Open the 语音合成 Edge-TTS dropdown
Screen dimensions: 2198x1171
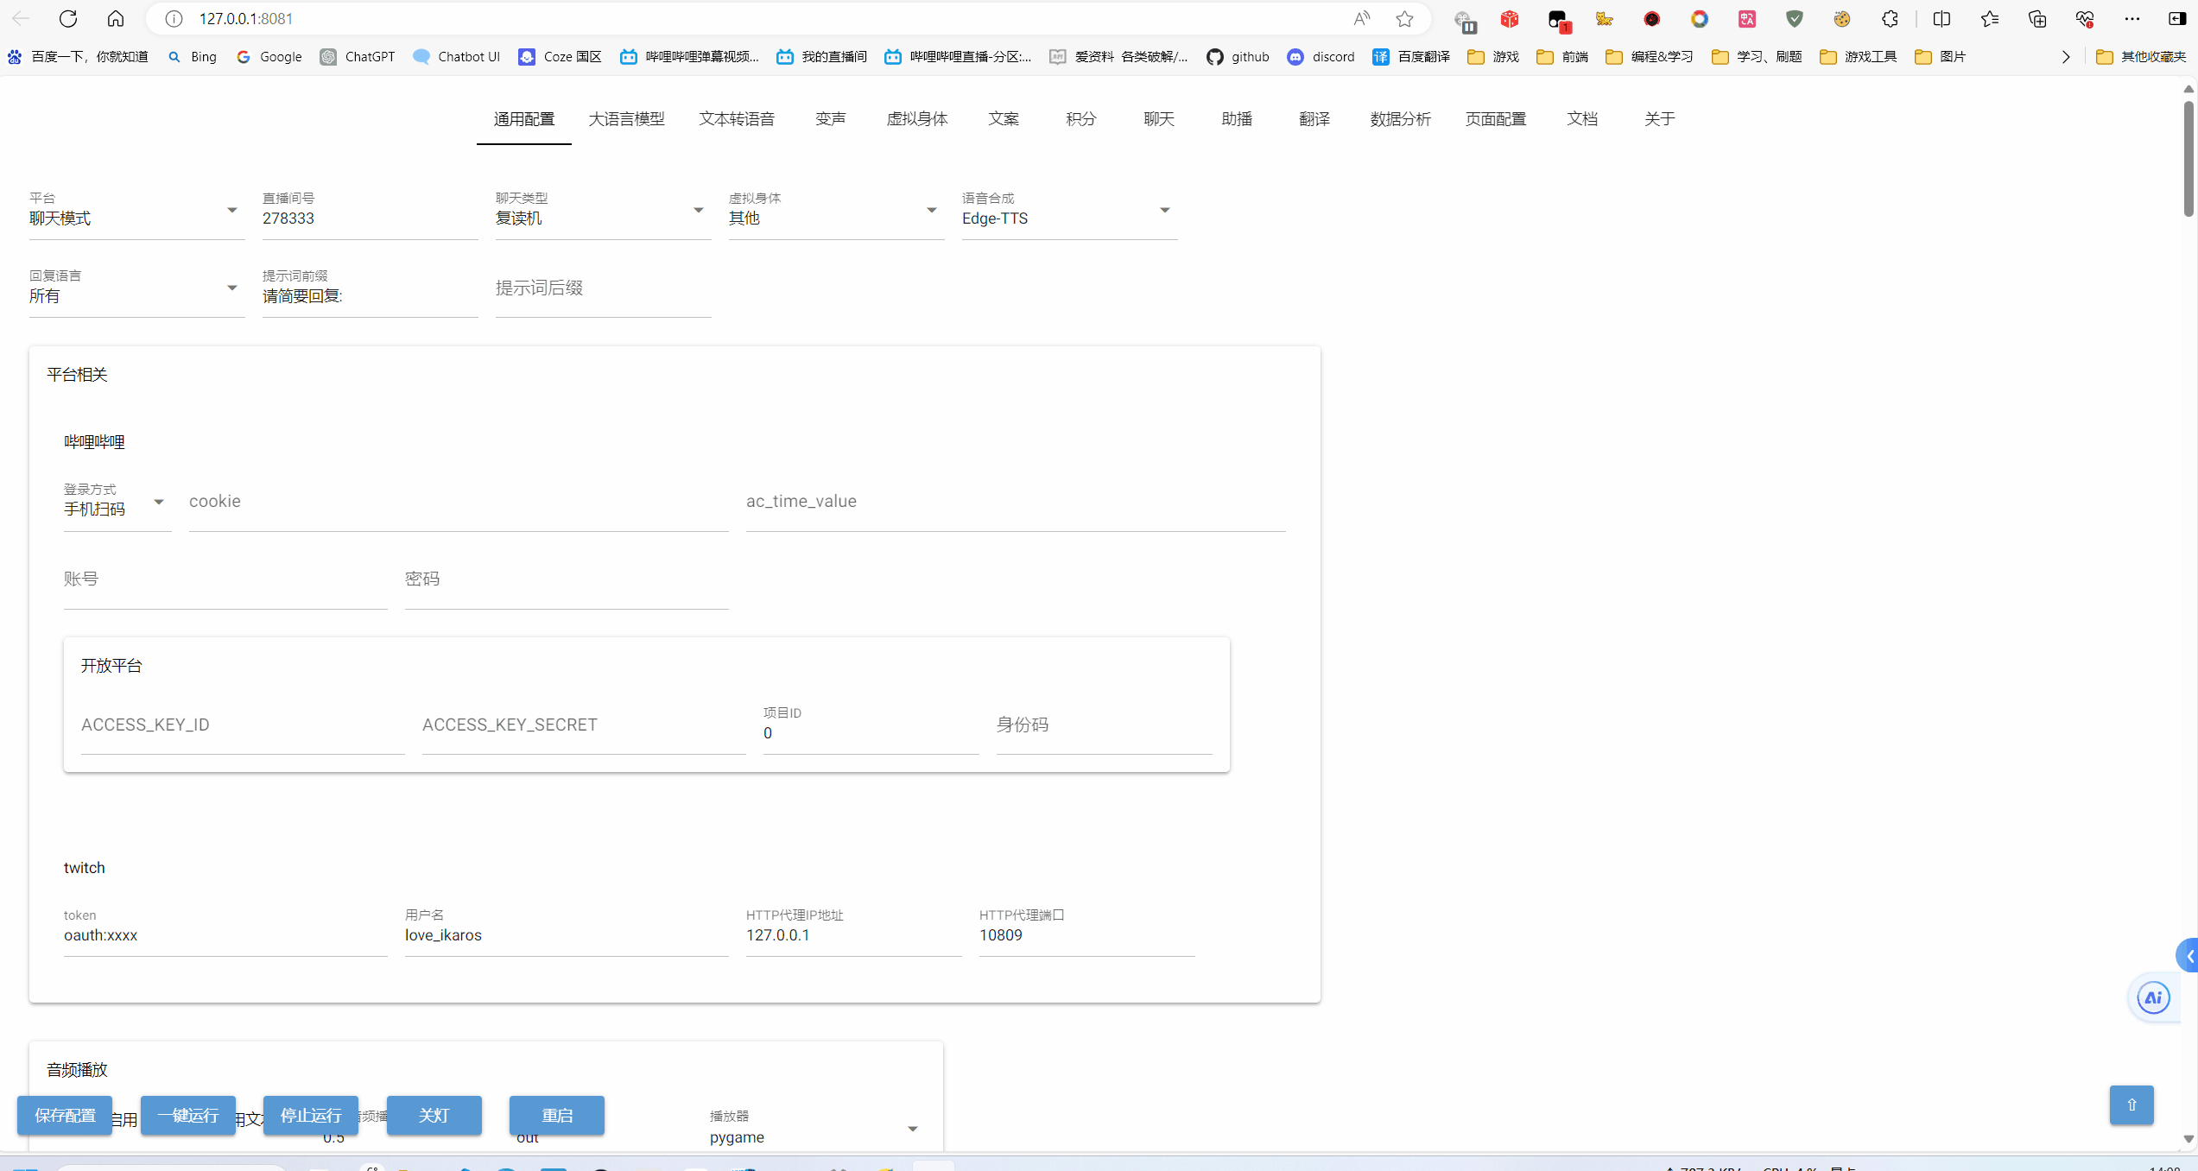coord(1068,218)
